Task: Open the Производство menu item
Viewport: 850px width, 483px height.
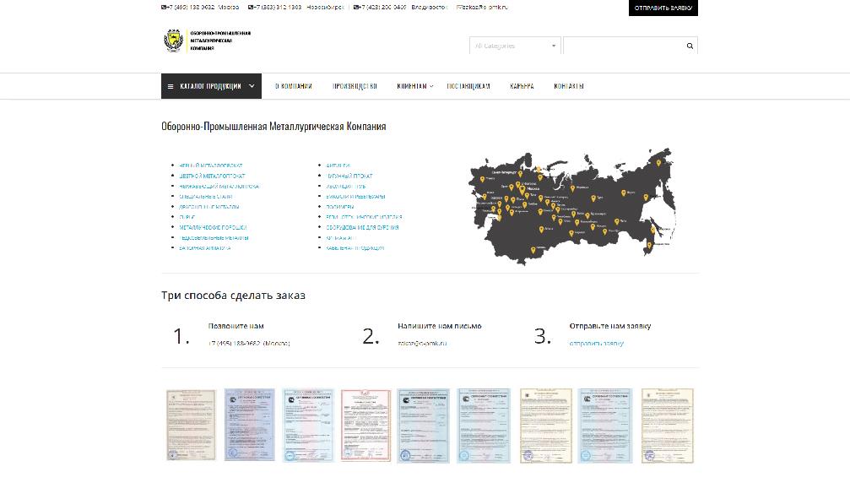Action: 355,86
